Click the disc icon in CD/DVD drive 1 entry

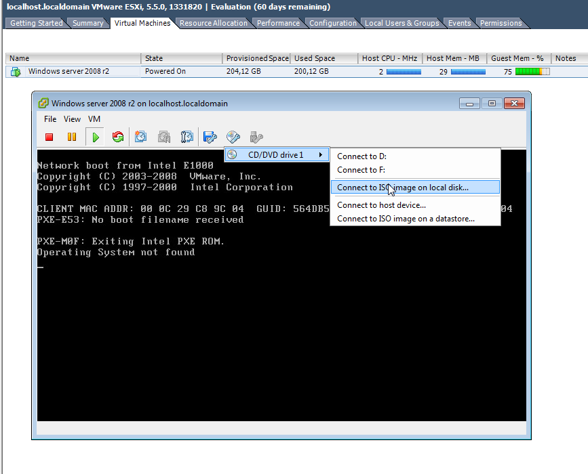coord(232,154)
